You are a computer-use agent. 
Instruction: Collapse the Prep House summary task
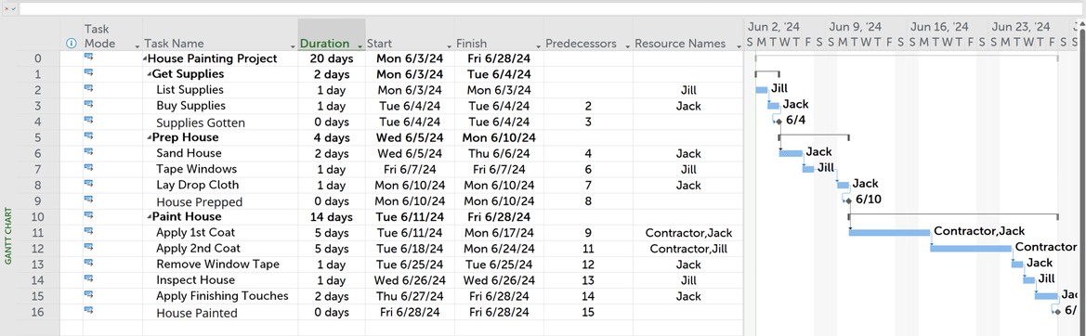coord(149,138)
